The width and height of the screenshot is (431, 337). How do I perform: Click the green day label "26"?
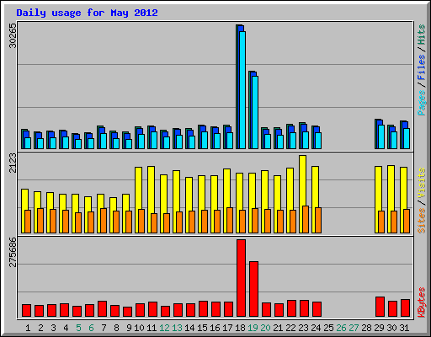coord(341,328)
